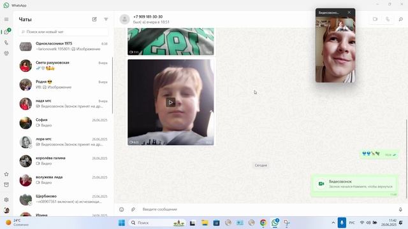Open the Calls sidebar icon
Screen dimensions: 408x229
(x=6, y=43)
